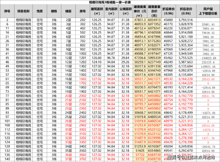This screenshot has width=220, height=162.
Task: Click the 房号 column header
Action: 83,11
